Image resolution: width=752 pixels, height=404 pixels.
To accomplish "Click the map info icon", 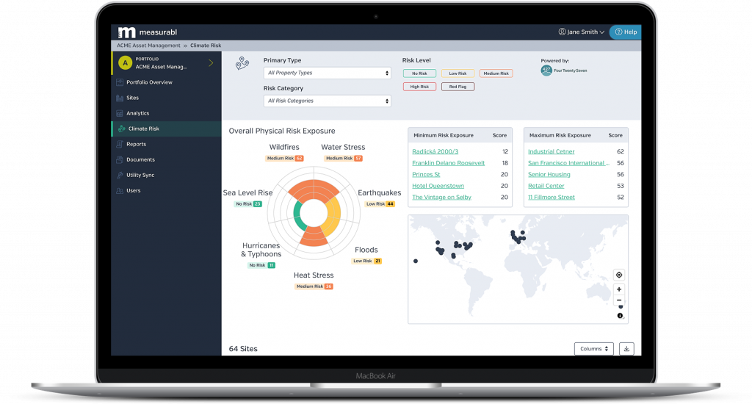I will point(619,316).
